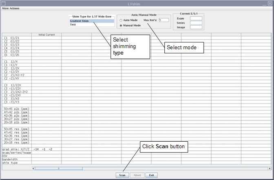Image resolution: width=274 pixels, height=180 pixels.
Task: Enable the Auto Mode radio button
Action: tap(121, 20)
